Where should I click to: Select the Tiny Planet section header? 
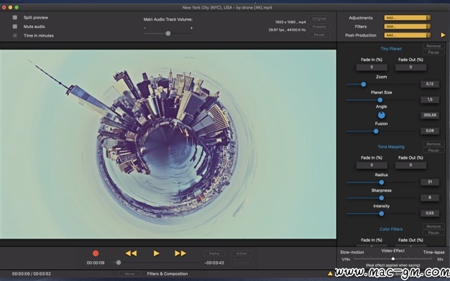pyautogui.click(x=391, y=49)
